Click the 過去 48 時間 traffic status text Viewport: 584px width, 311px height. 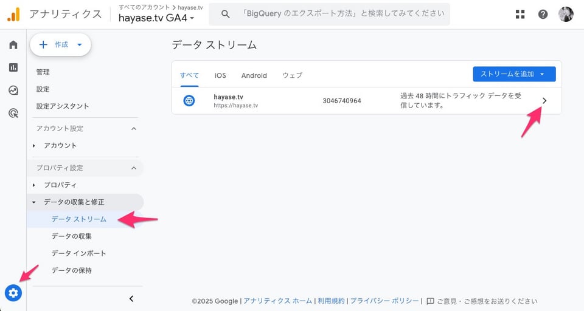[461, 100]
